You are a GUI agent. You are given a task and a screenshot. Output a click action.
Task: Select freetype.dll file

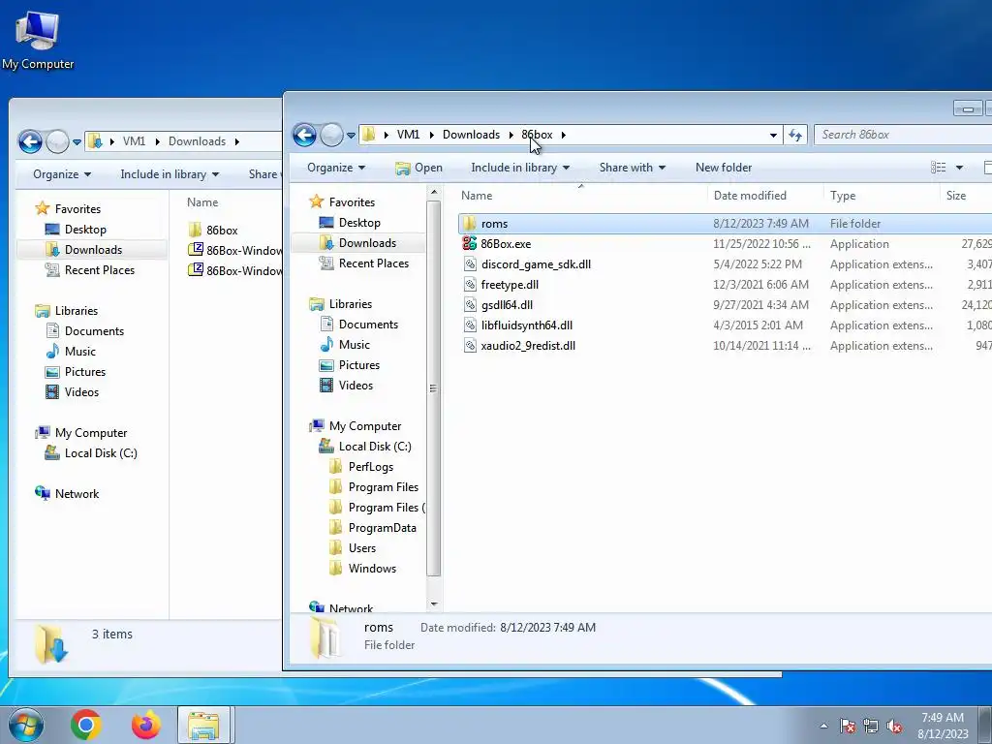click(510, 285)
